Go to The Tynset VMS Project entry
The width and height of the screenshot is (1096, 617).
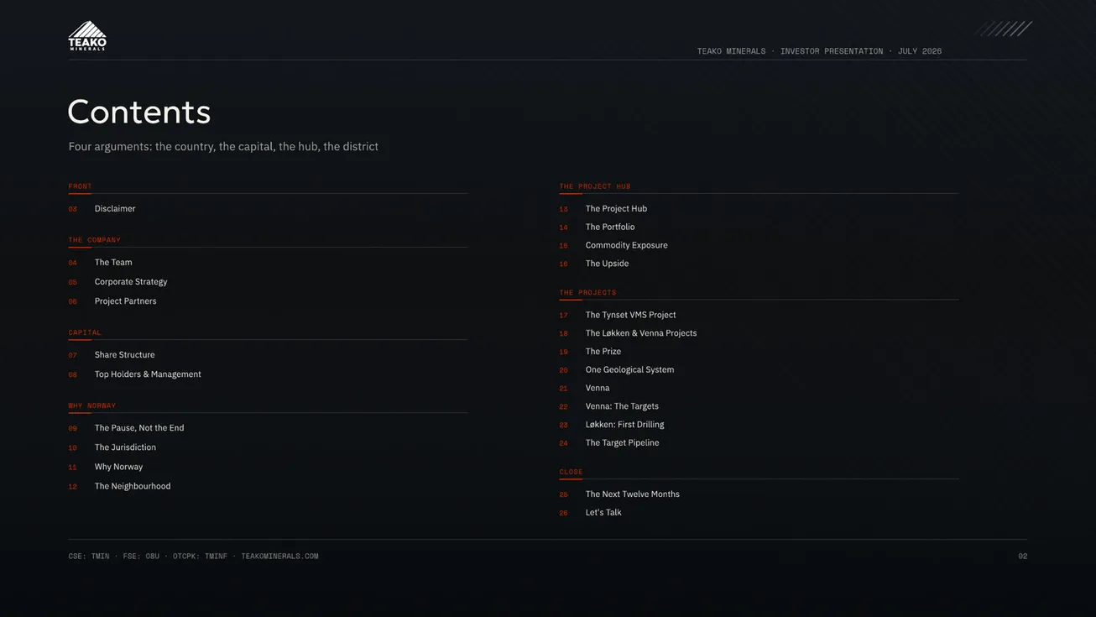[630, 316]
